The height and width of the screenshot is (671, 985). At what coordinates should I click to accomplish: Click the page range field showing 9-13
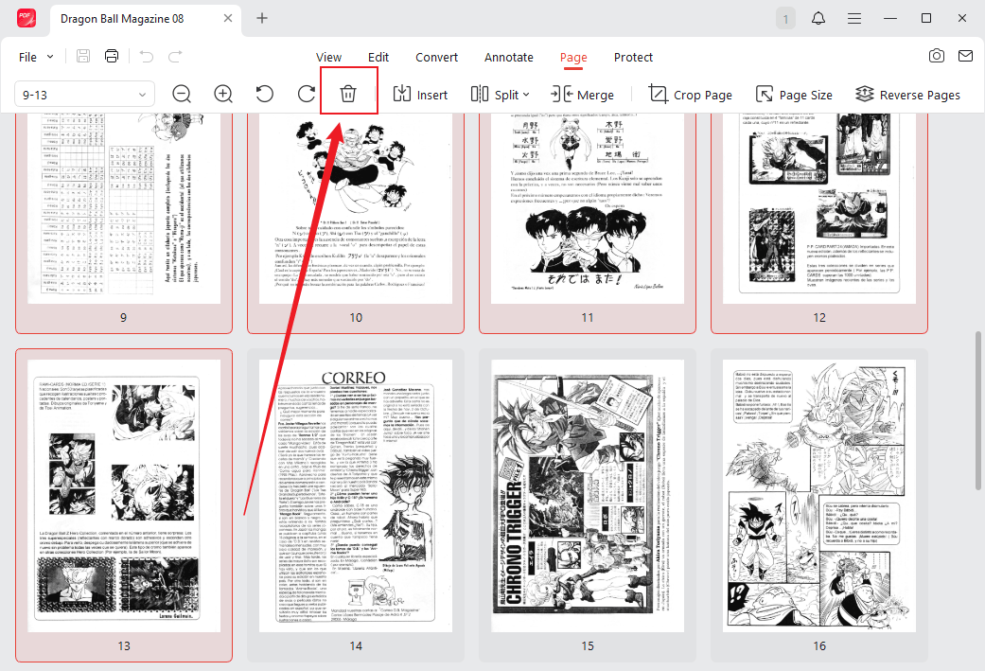coord(84,95)
